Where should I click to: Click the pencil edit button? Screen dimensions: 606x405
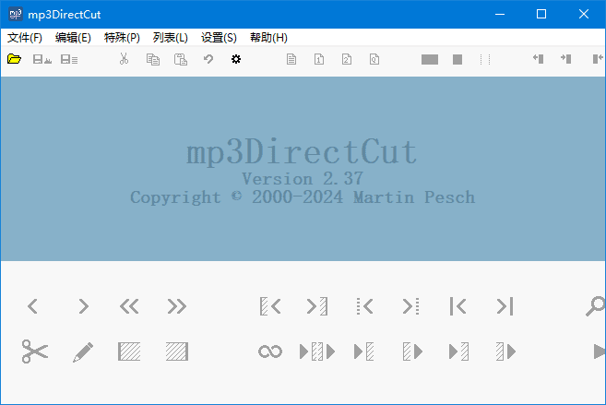(83, 351)
